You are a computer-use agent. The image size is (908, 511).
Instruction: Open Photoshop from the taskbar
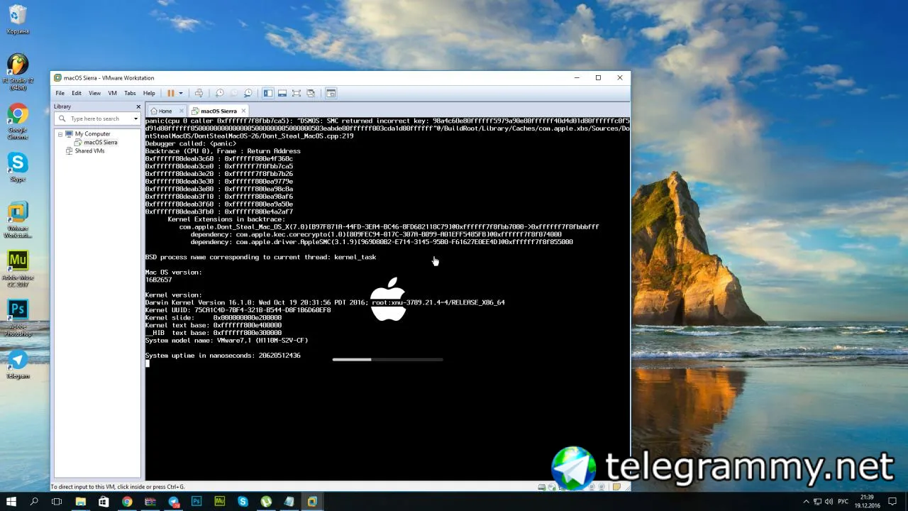[196, 502]
